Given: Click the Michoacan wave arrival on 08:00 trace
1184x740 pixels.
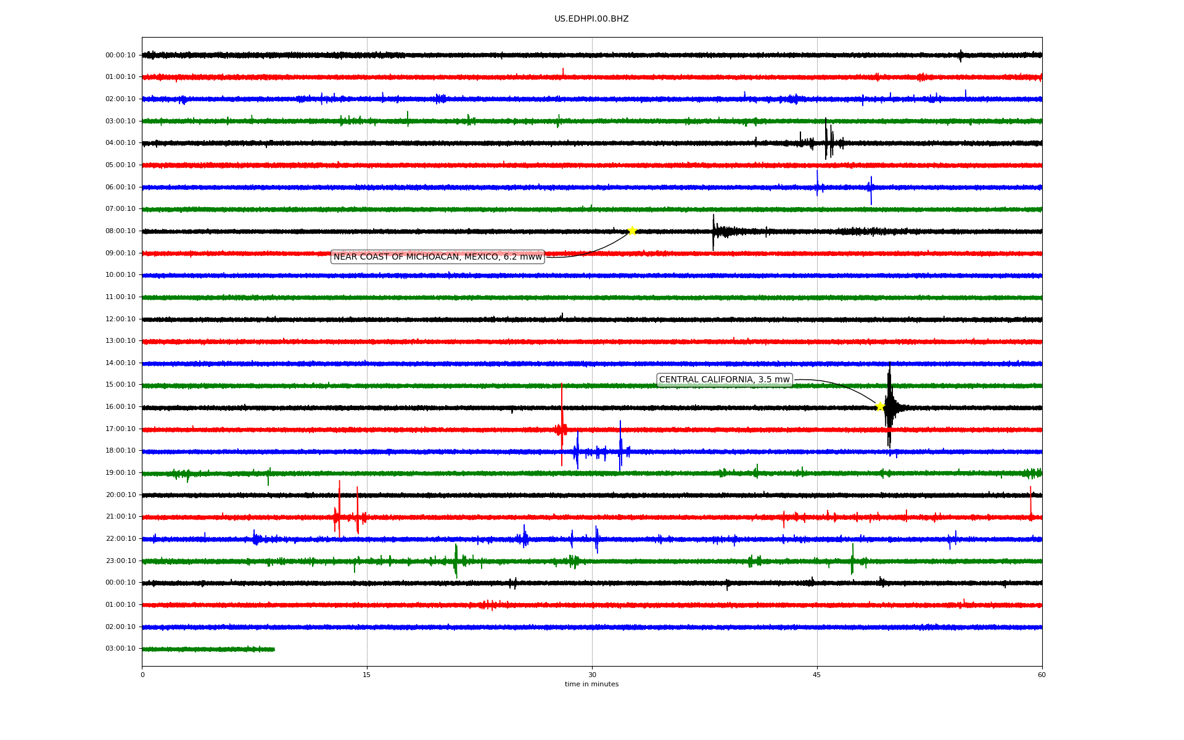Looking at the screenshot, I should pos(714,231).
